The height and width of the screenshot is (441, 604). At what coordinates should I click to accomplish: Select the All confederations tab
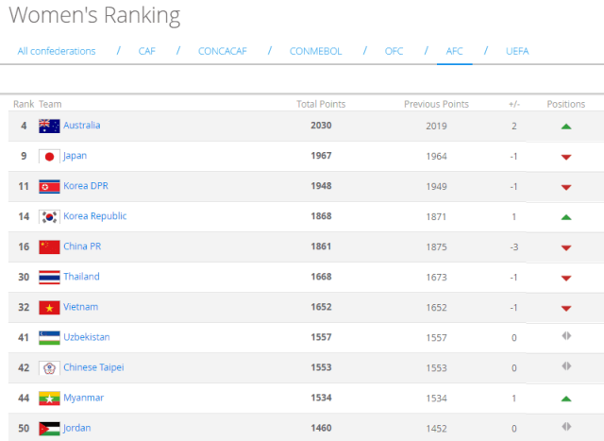[x=57, y=51]
